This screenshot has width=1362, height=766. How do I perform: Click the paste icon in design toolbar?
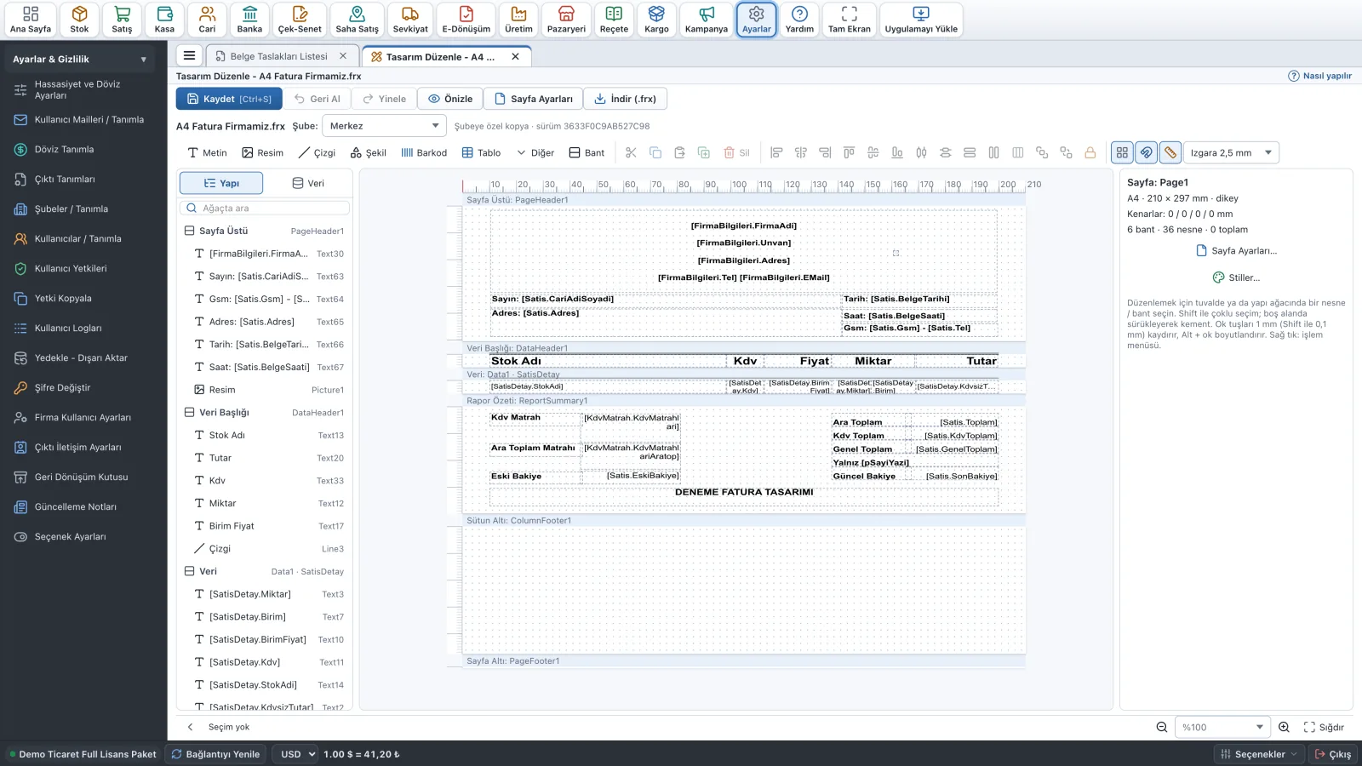[x=679, y=152]
